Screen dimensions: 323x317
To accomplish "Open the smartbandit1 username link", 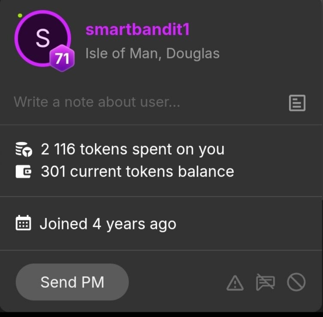I will (x=138, y=30).
